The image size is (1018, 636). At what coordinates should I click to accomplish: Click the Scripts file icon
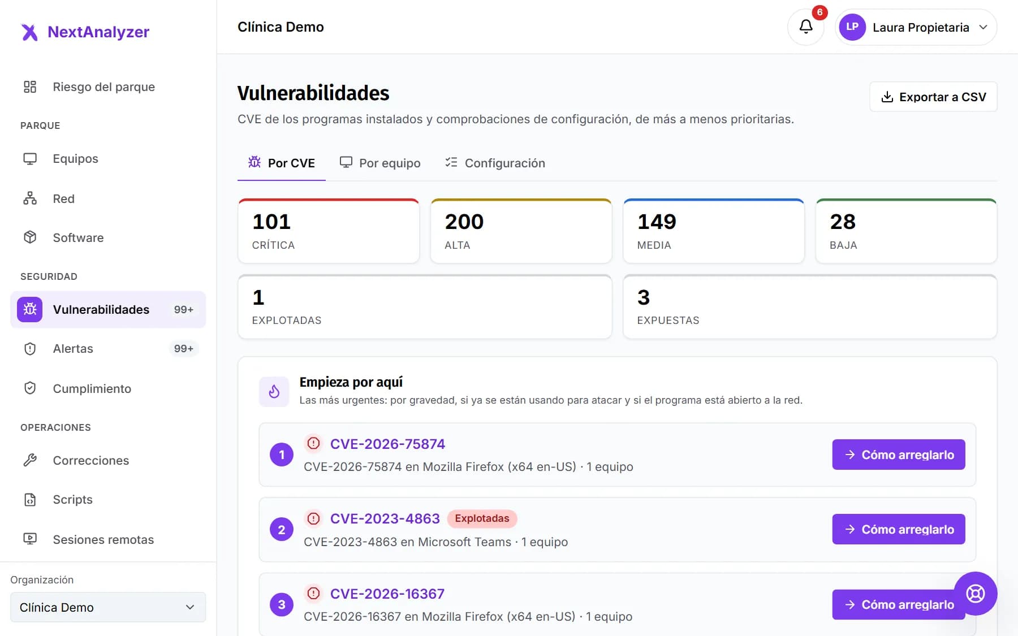[x=30, y=500]
